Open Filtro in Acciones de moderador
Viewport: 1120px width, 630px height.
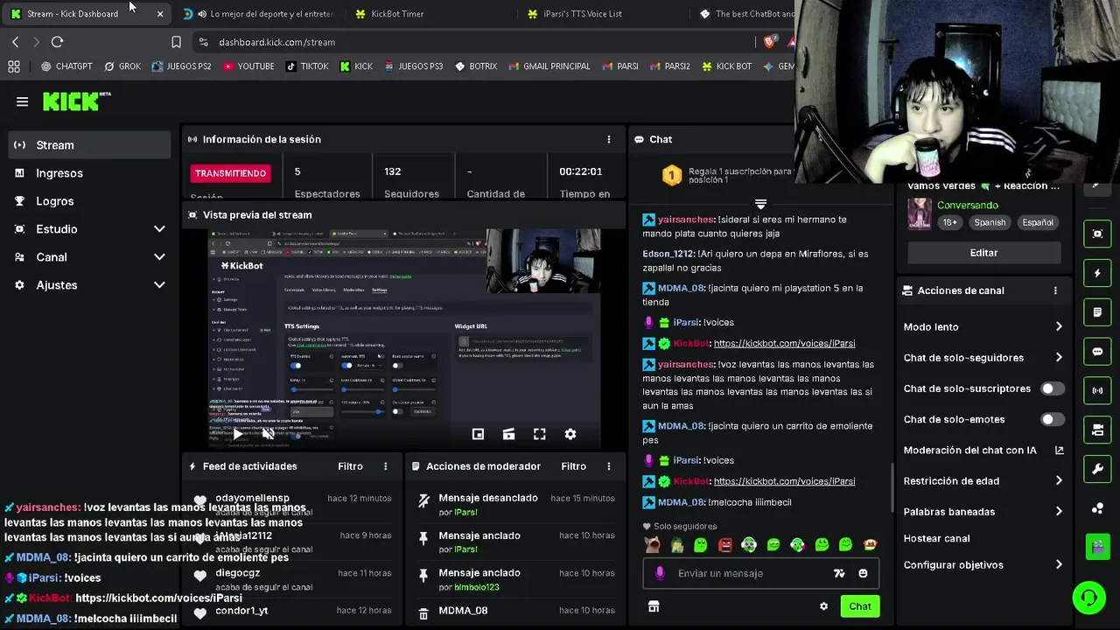click(573, 466)
